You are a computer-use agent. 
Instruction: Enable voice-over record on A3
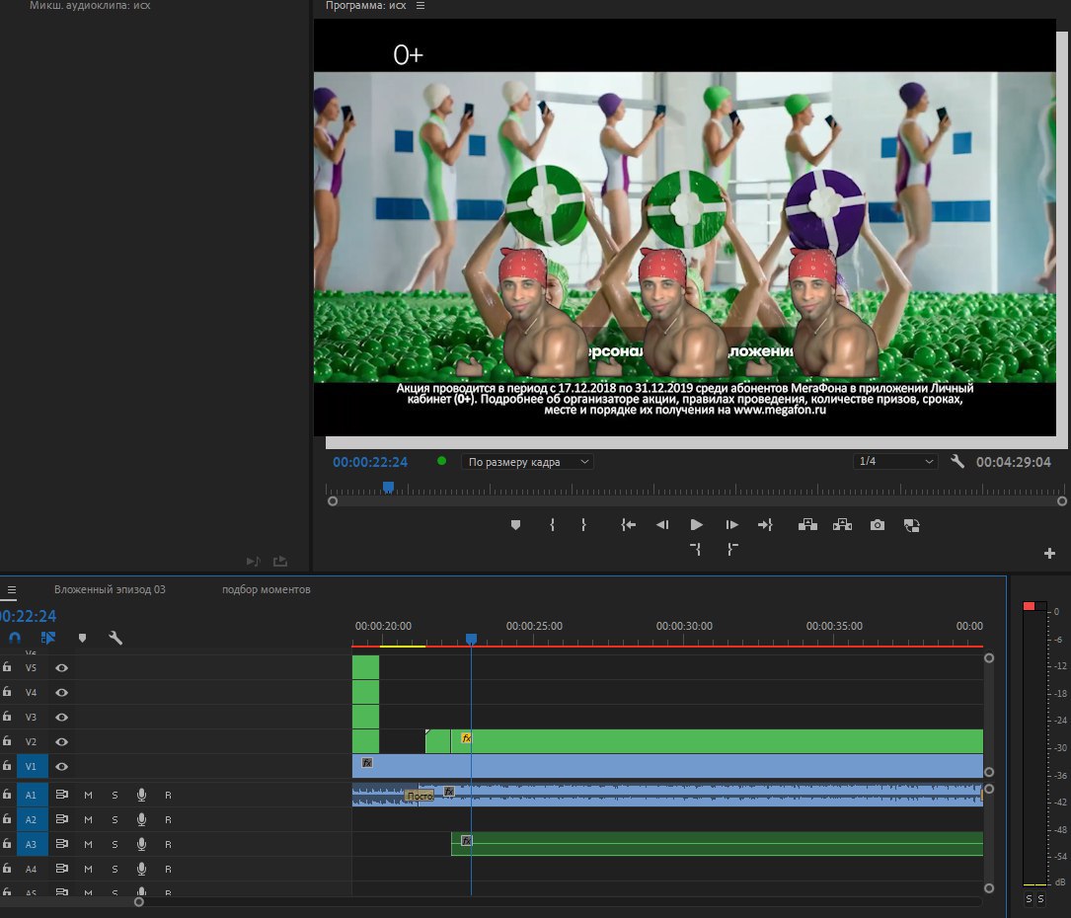point(141,844)
